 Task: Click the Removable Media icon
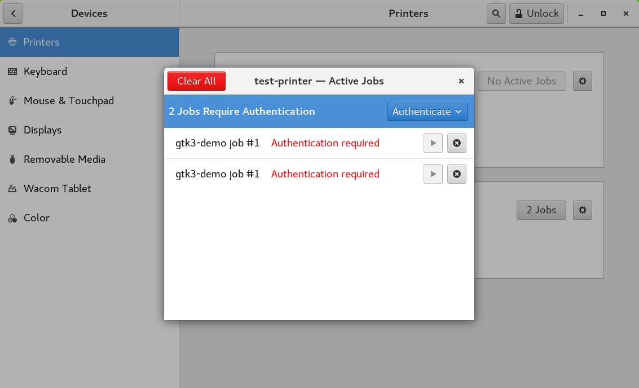click(12, 159)
